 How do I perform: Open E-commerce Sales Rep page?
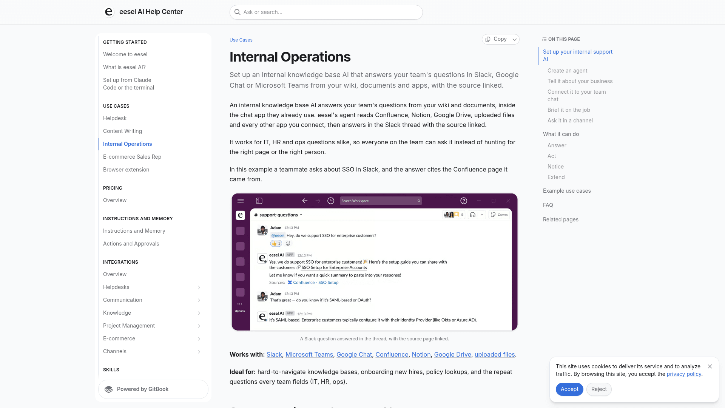click(x=132, y=157)
